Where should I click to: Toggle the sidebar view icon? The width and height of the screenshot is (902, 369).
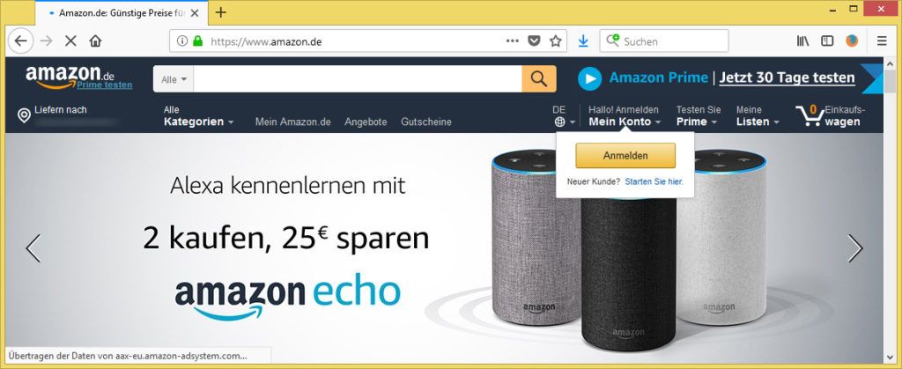pyautogui.click(x=827, y=41)
